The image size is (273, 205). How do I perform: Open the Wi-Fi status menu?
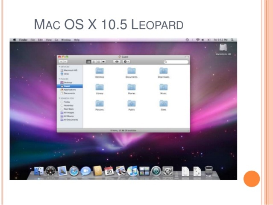pyautogui.click(x=198, y=40)
